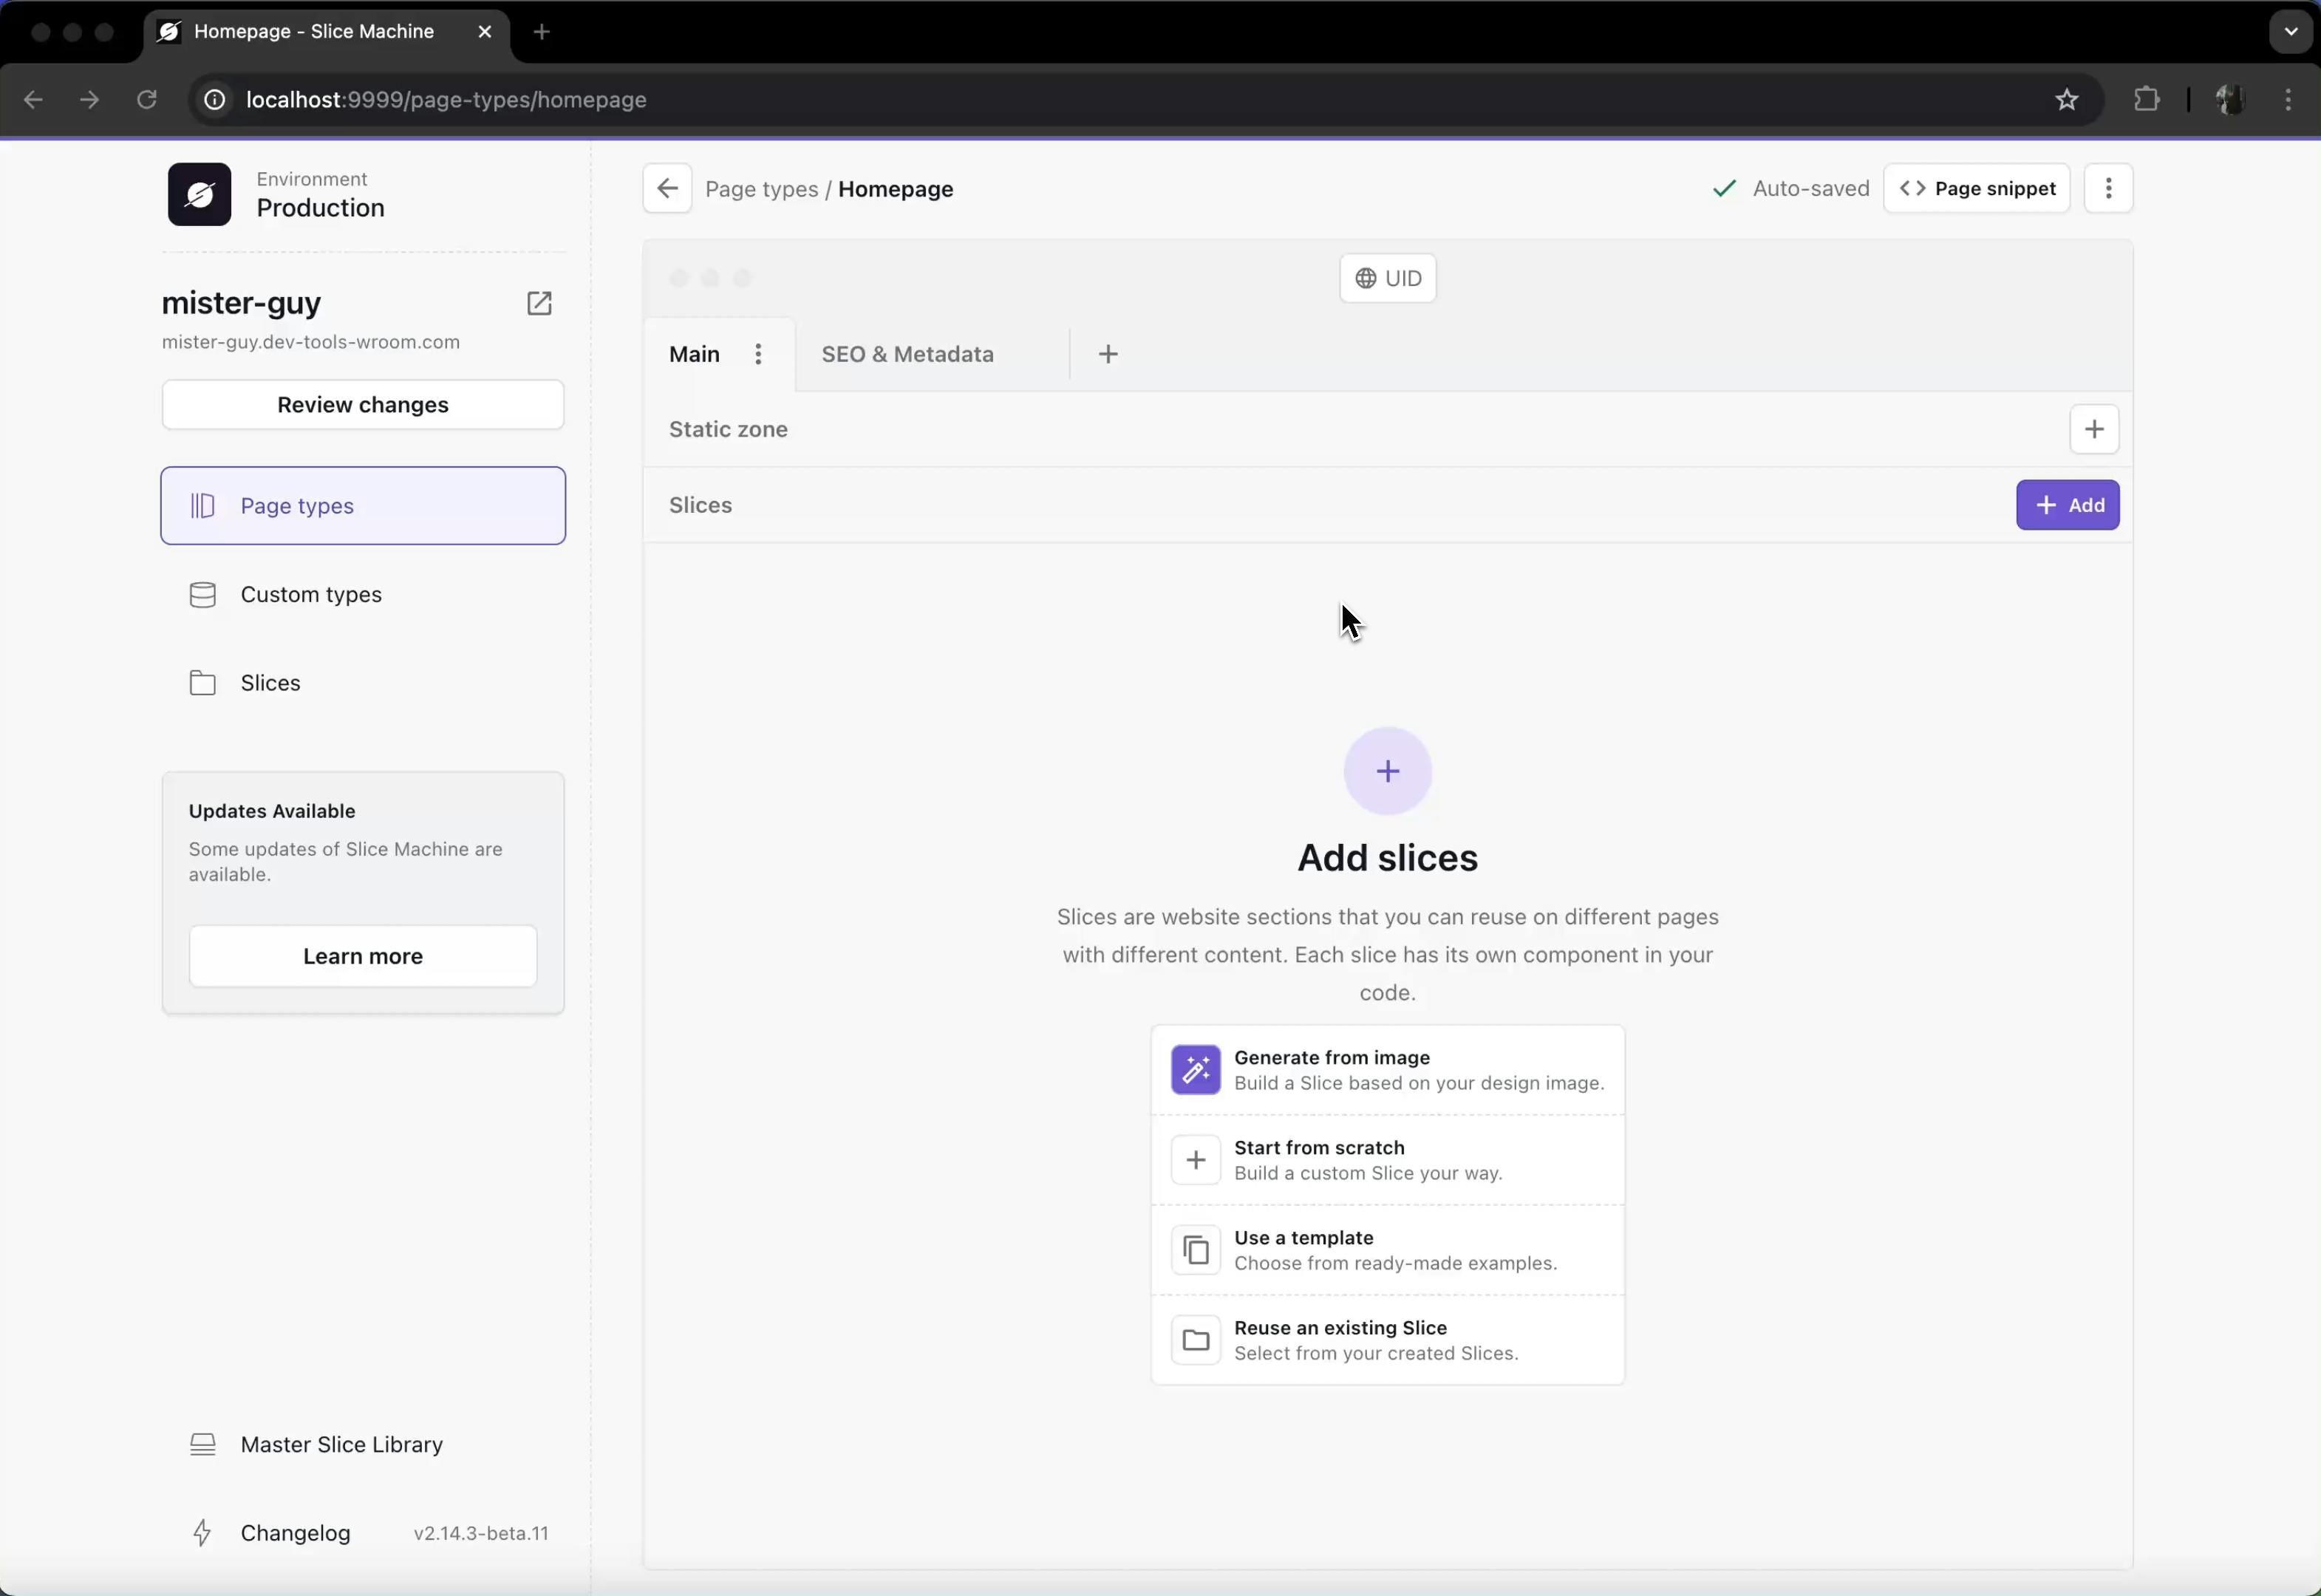
Task: Click the back arrow beside Page types
Action: pyautogui.click(x=667, y=189)
